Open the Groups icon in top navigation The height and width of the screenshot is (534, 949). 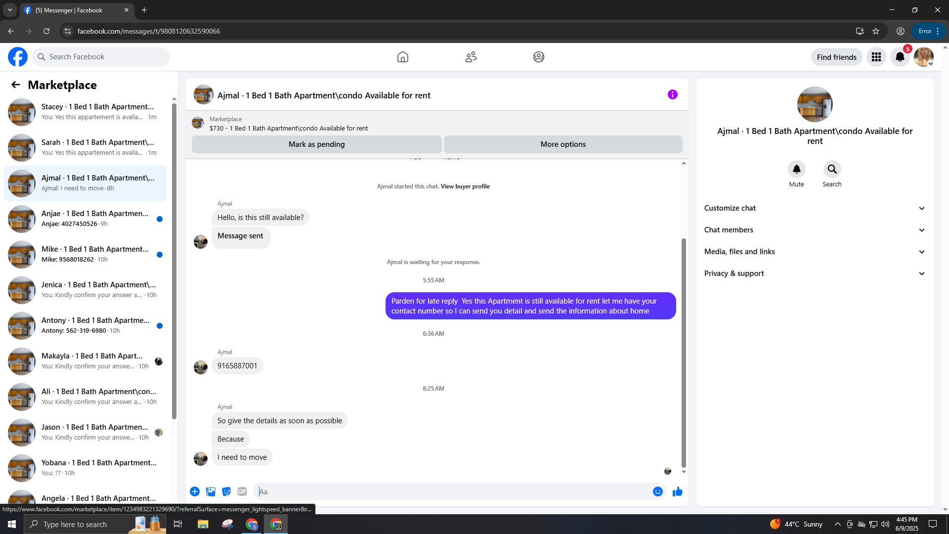539,57
